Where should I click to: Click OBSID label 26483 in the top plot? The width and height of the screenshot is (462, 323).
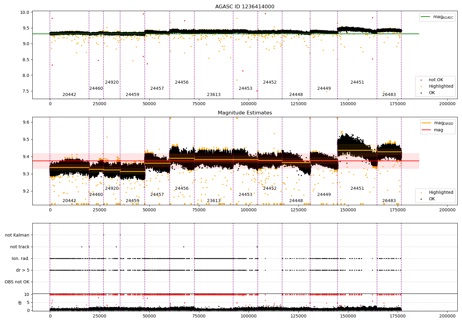389,95
